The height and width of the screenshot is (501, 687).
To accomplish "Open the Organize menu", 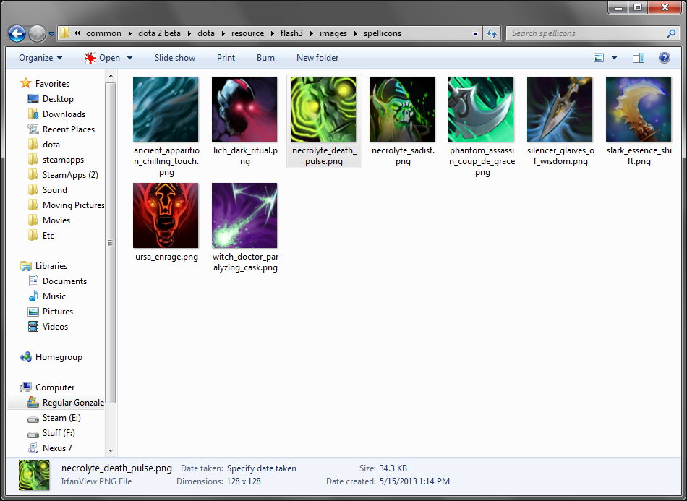I will click(x=40, y=58).
